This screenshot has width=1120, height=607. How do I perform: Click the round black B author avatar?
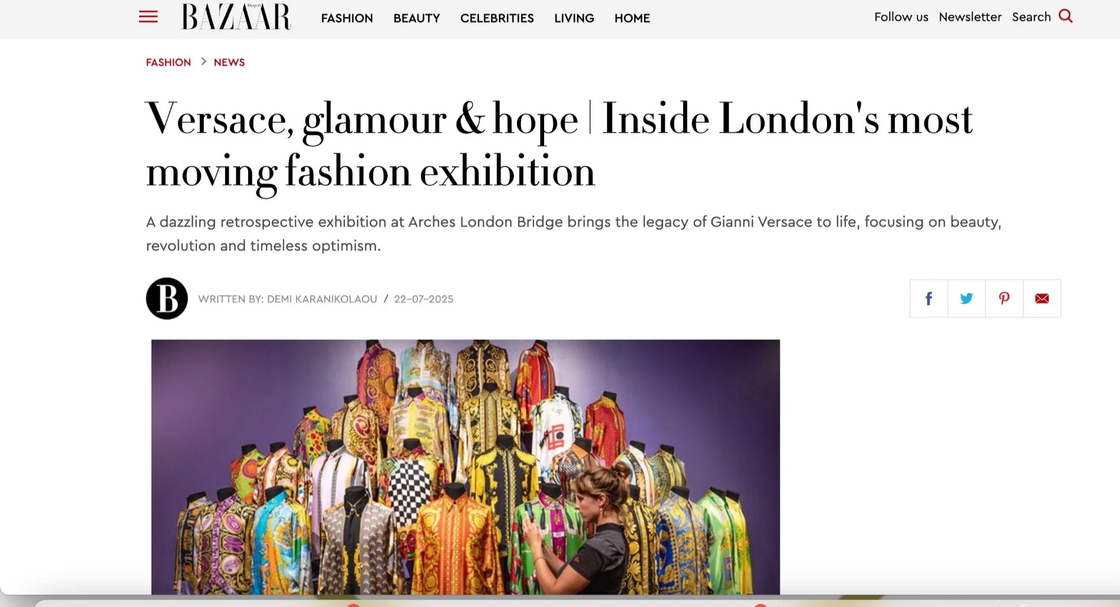(x=167, y=299)
